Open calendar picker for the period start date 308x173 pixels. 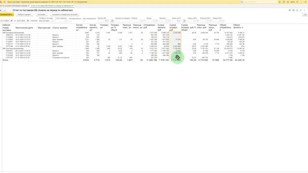(12, 21)
